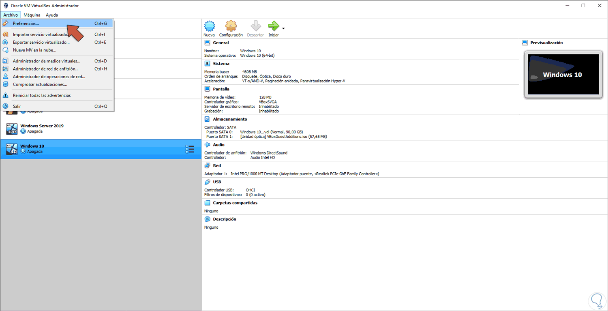The height and width of the screenshot is (311, 608).
Task: Click the Pantalla section monitor icon
Action: [207, 89]
